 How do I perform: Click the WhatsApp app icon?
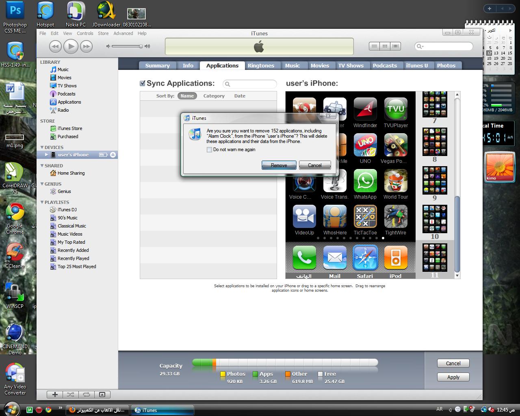365,181
